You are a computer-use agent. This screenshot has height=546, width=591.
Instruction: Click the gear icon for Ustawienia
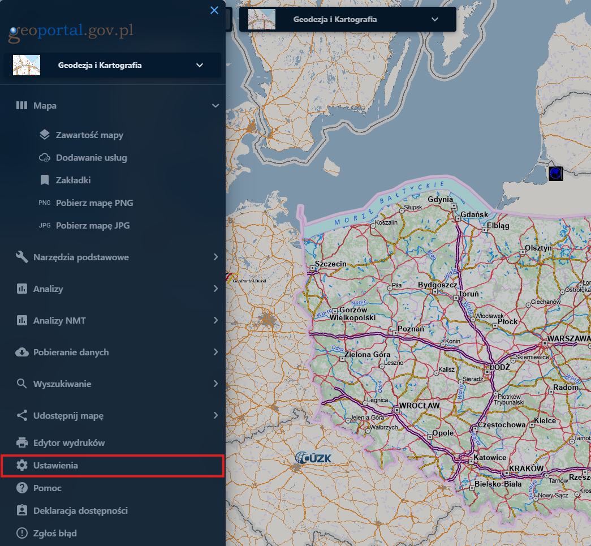(22, 466)
